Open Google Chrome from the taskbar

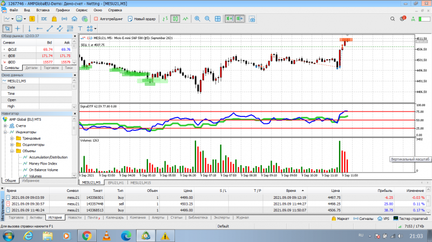[87, 236]
